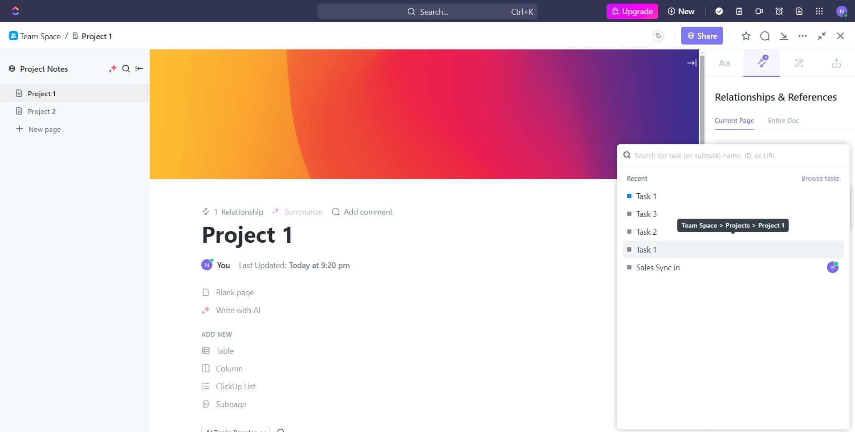Select Project 2 page in sidebar

41,111
